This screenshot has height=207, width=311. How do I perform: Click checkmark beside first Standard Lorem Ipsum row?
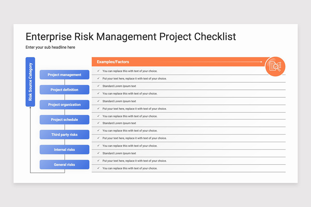(x=98, y=86)
